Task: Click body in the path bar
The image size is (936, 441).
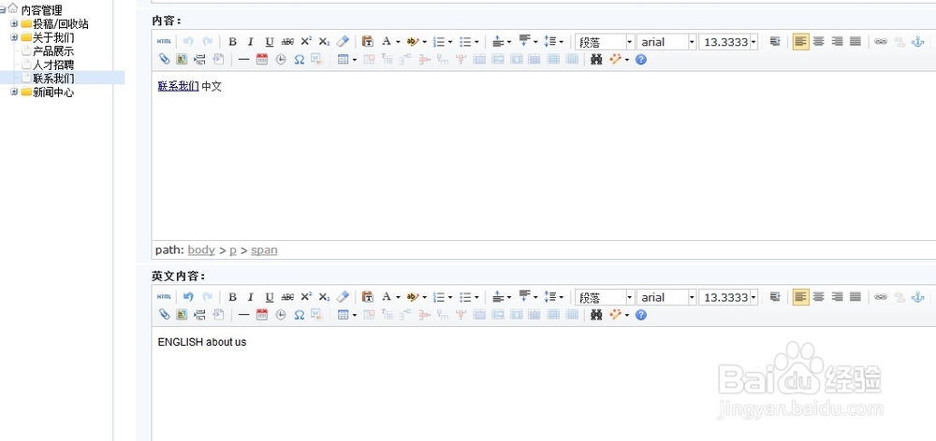Action: [x=201, y=249]
